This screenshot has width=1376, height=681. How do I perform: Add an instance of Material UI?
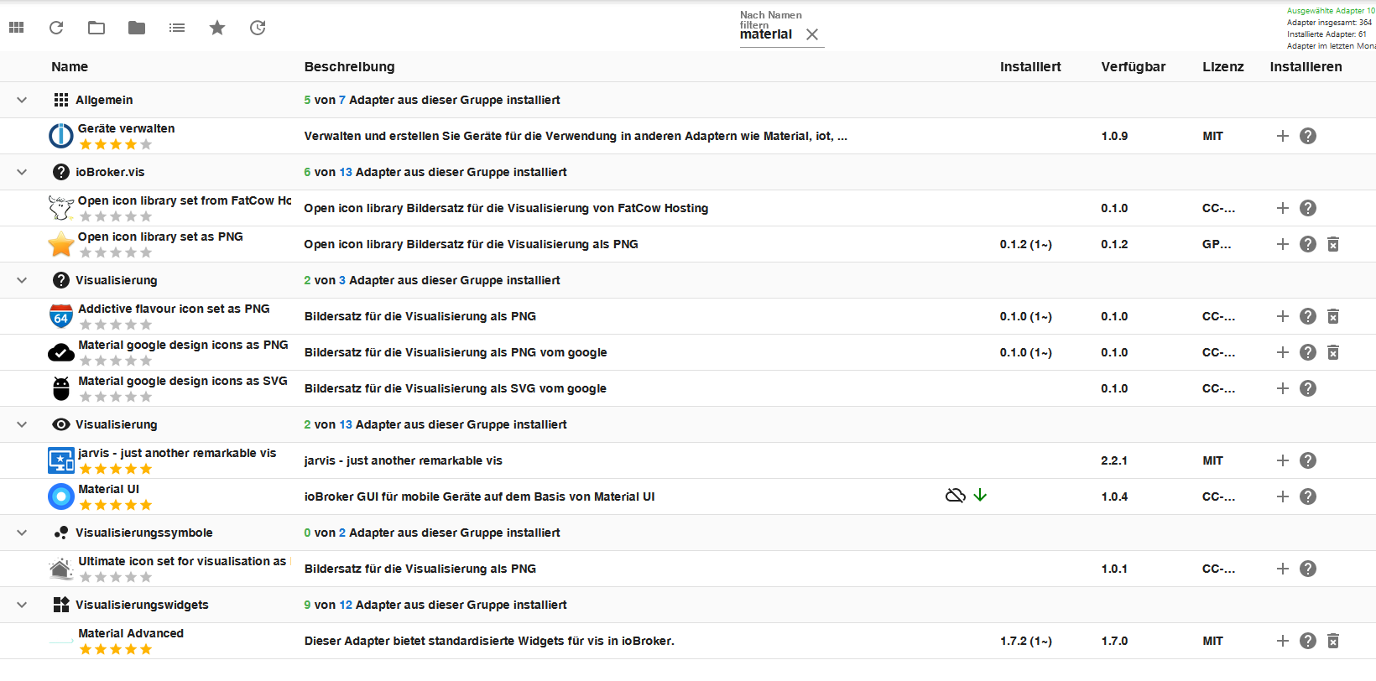click(x=1283, y=496)
